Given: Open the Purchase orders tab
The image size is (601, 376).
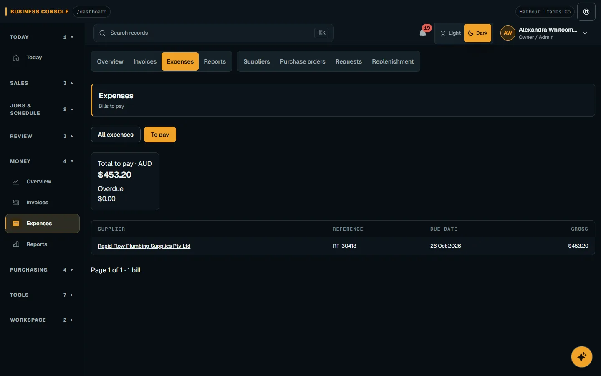Looking at the screenshot, I should pos(303,61).
